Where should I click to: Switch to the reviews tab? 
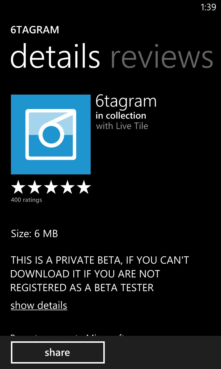tap(162, 57)
